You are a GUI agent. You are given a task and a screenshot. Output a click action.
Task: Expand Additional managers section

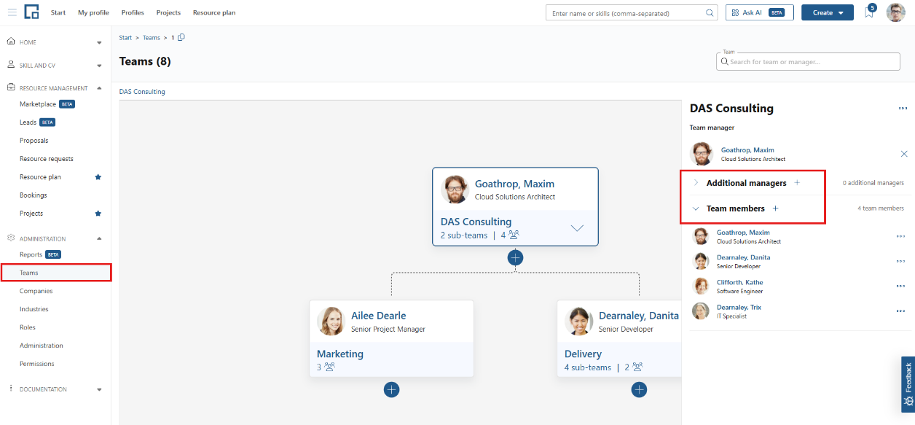coord(696,183)
